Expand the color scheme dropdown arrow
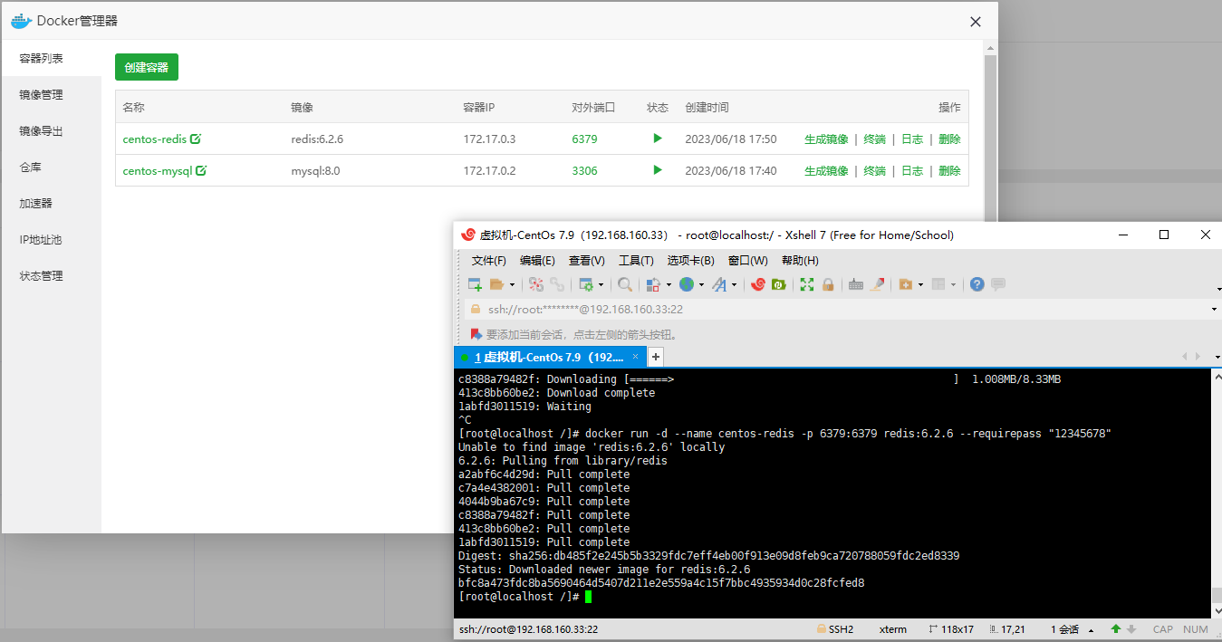The width and height of the screenshot is (1222, 642). (669, 285)
